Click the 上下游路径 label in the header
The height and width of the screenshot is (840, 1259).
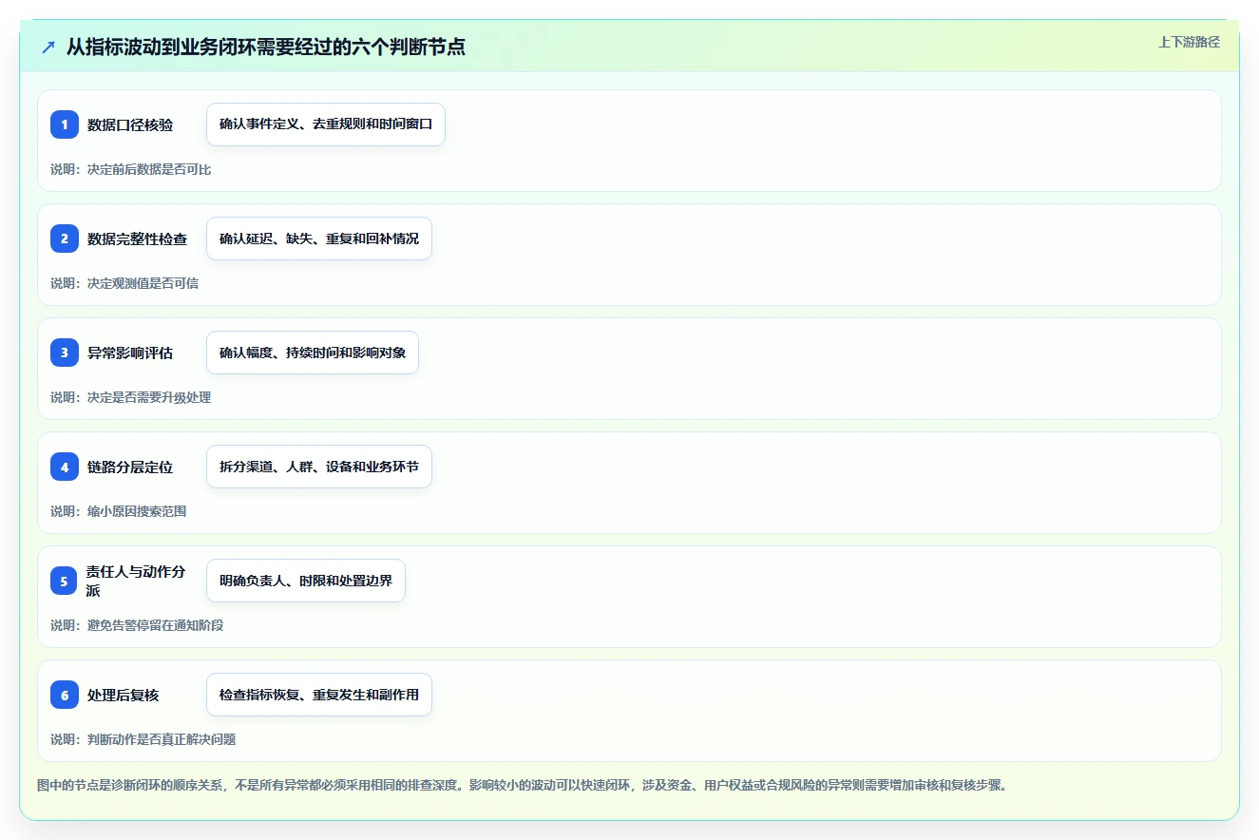[1189, 42]
